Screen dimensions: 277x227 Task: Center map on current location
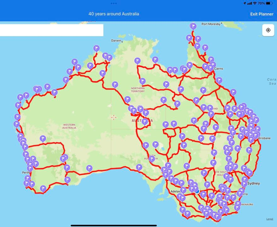(268, 30)
